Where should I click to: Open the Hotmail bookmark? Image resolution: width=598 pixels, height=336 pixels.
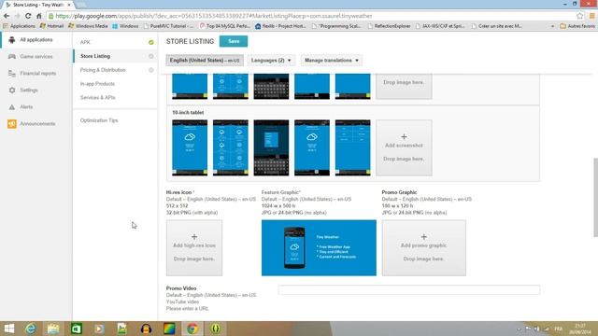pyautogui.click(x=52, y=26)
